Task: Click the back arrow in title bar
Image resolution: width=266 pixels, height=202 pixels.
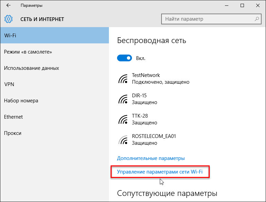Action: [8, 6]
